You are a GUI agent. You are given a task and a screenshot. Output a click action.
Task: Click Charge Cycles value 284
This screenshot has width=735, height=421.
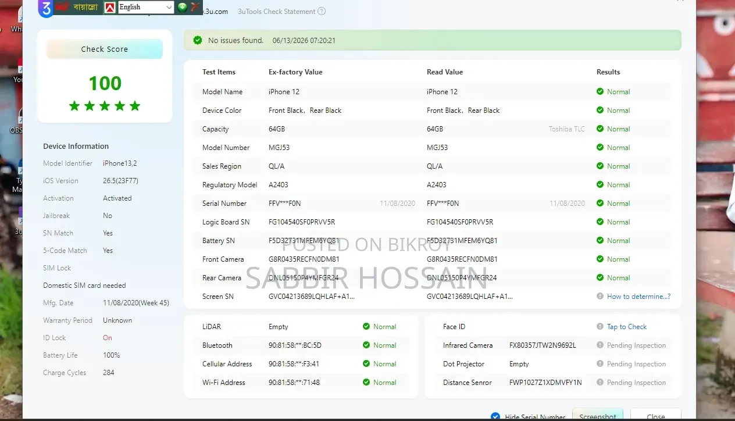pos(109,373)
